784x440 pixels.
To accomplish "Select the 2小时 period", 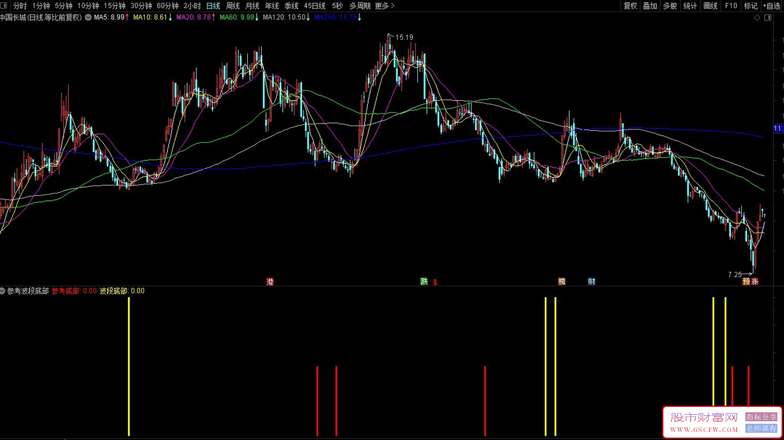I will click(192, 6).
